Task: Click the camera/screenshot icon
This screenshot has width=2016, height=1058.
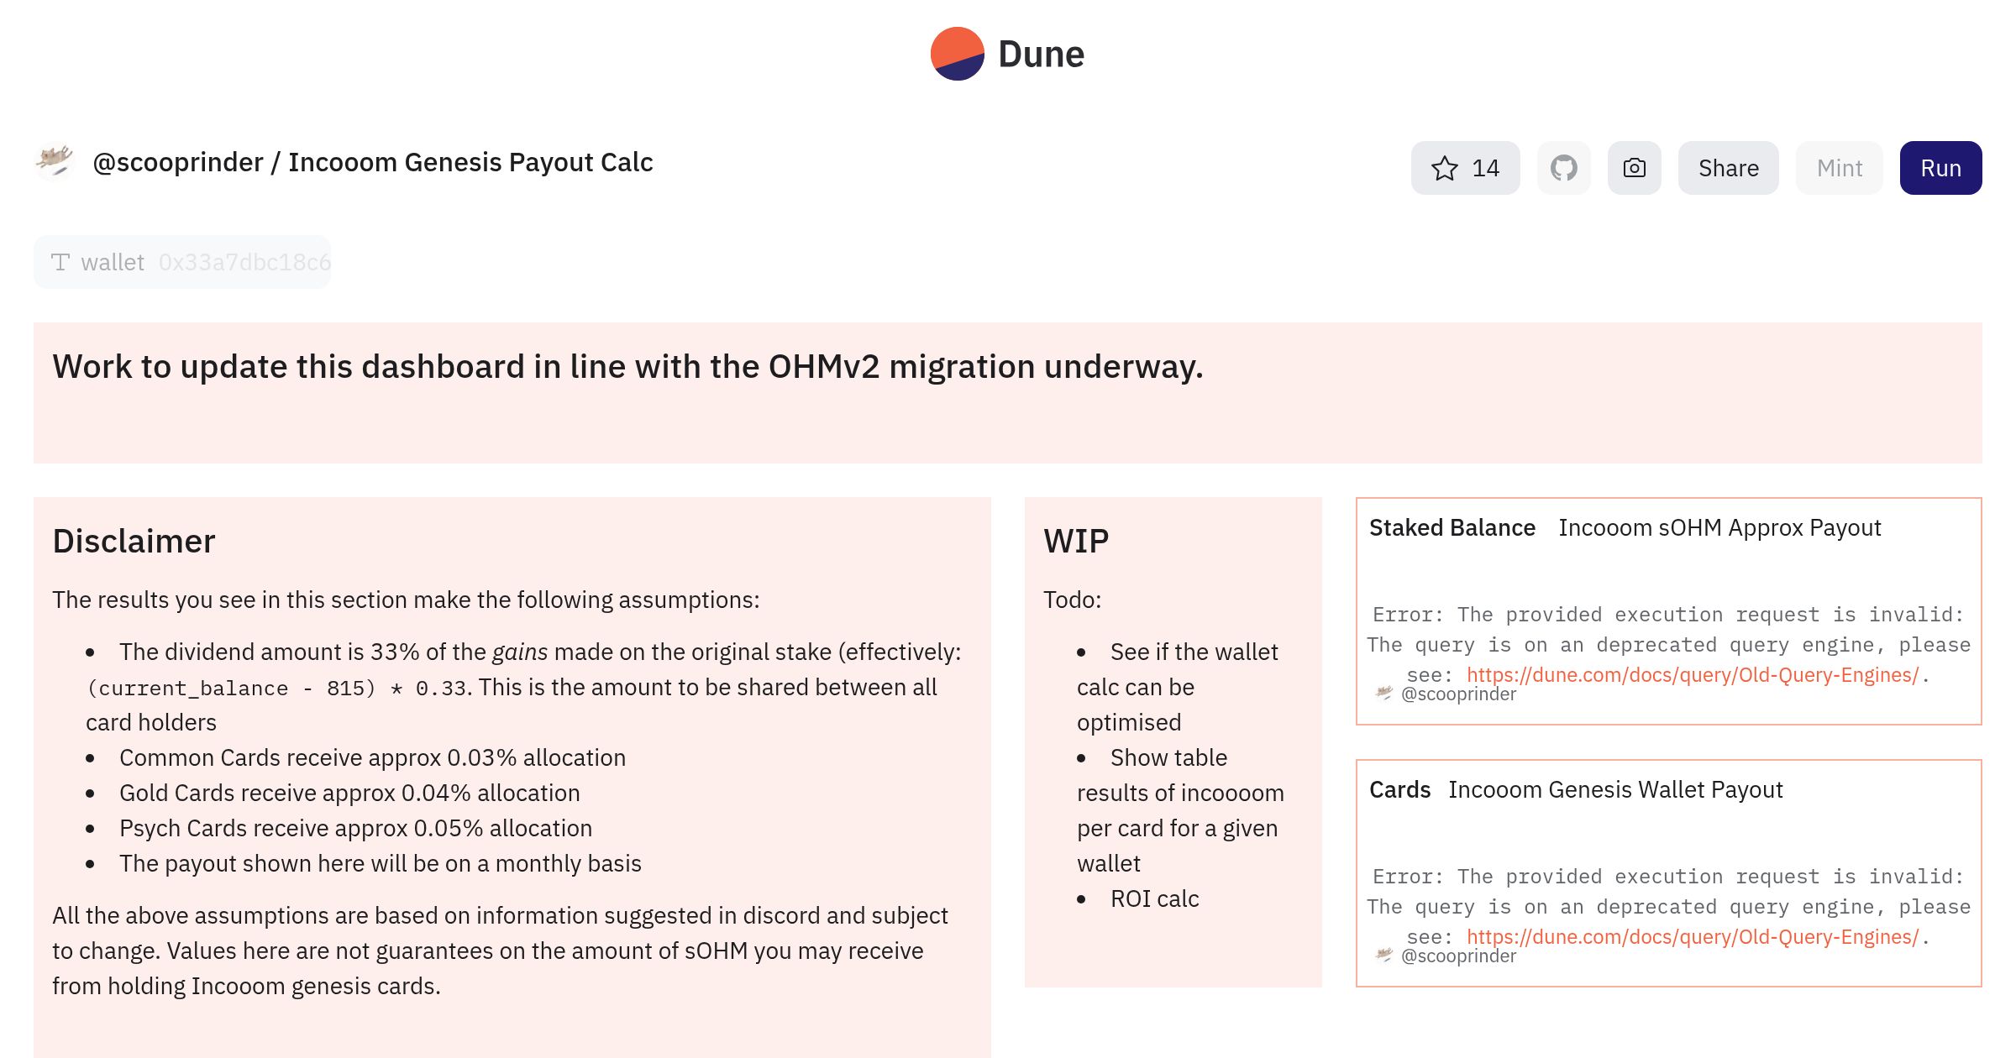Action: click(x=1633, y=166)
